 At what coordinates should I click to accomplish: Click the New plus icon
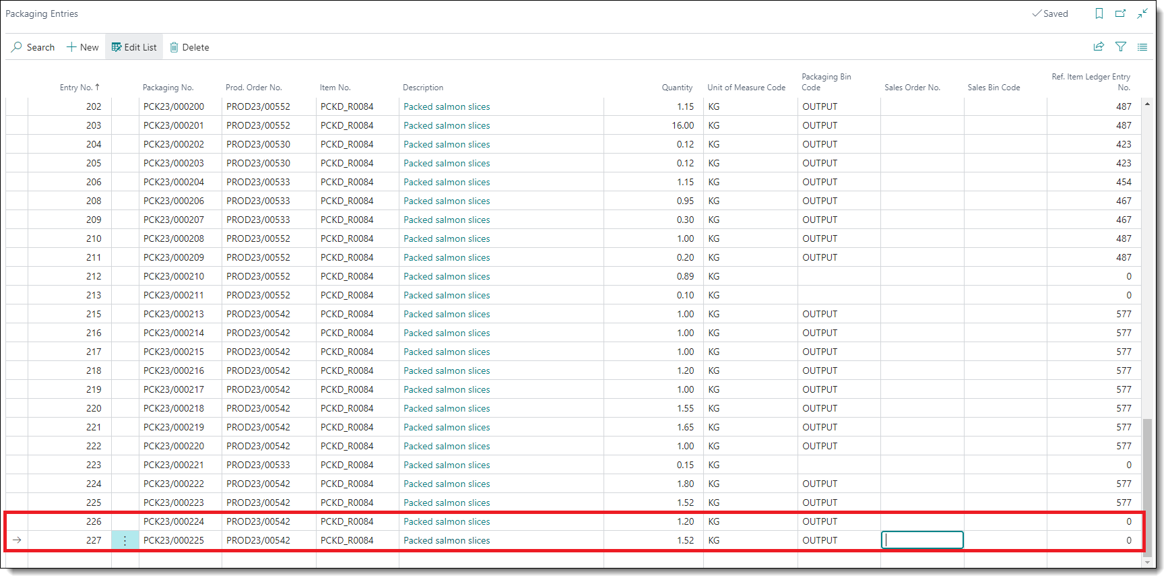point(71,47)
